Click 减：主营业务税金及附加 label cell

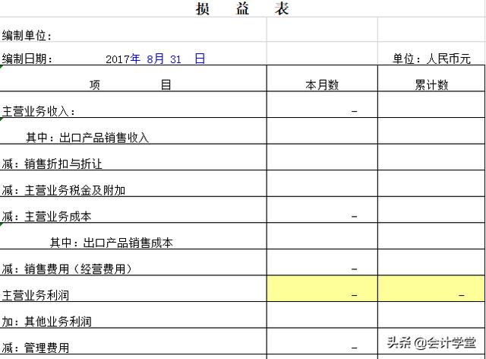click(134, 183)
